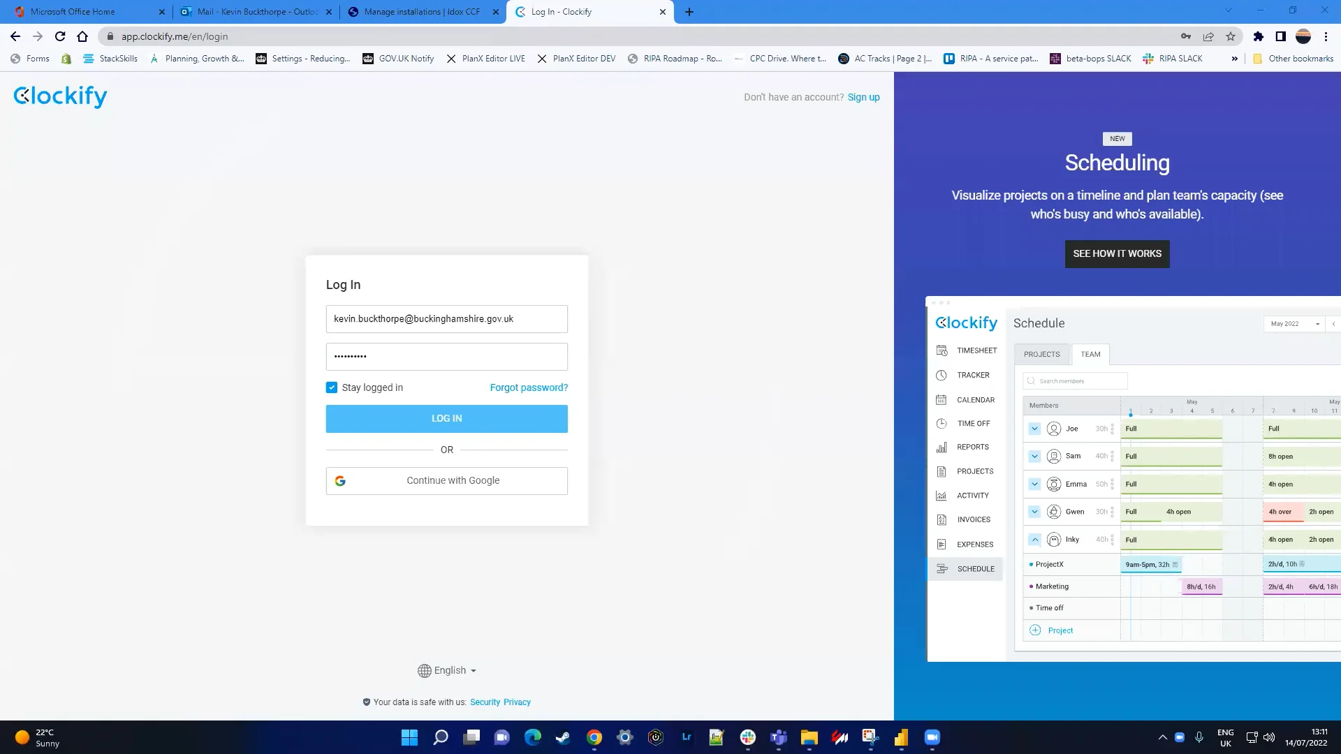
Task: Expand Emma's row in the schedule
Action: (1034, 484)
